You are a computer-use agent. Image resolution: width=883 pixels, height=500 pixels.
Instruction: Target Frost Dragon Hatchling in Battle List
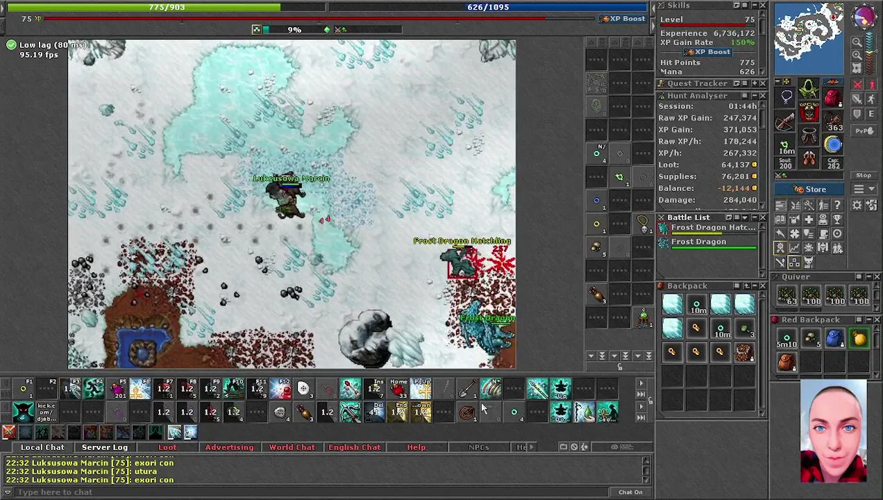(x=708, y=229)
